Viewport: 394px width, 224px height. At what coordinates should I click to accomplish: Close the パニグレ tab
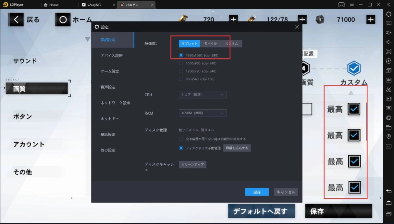click(152, 5)
